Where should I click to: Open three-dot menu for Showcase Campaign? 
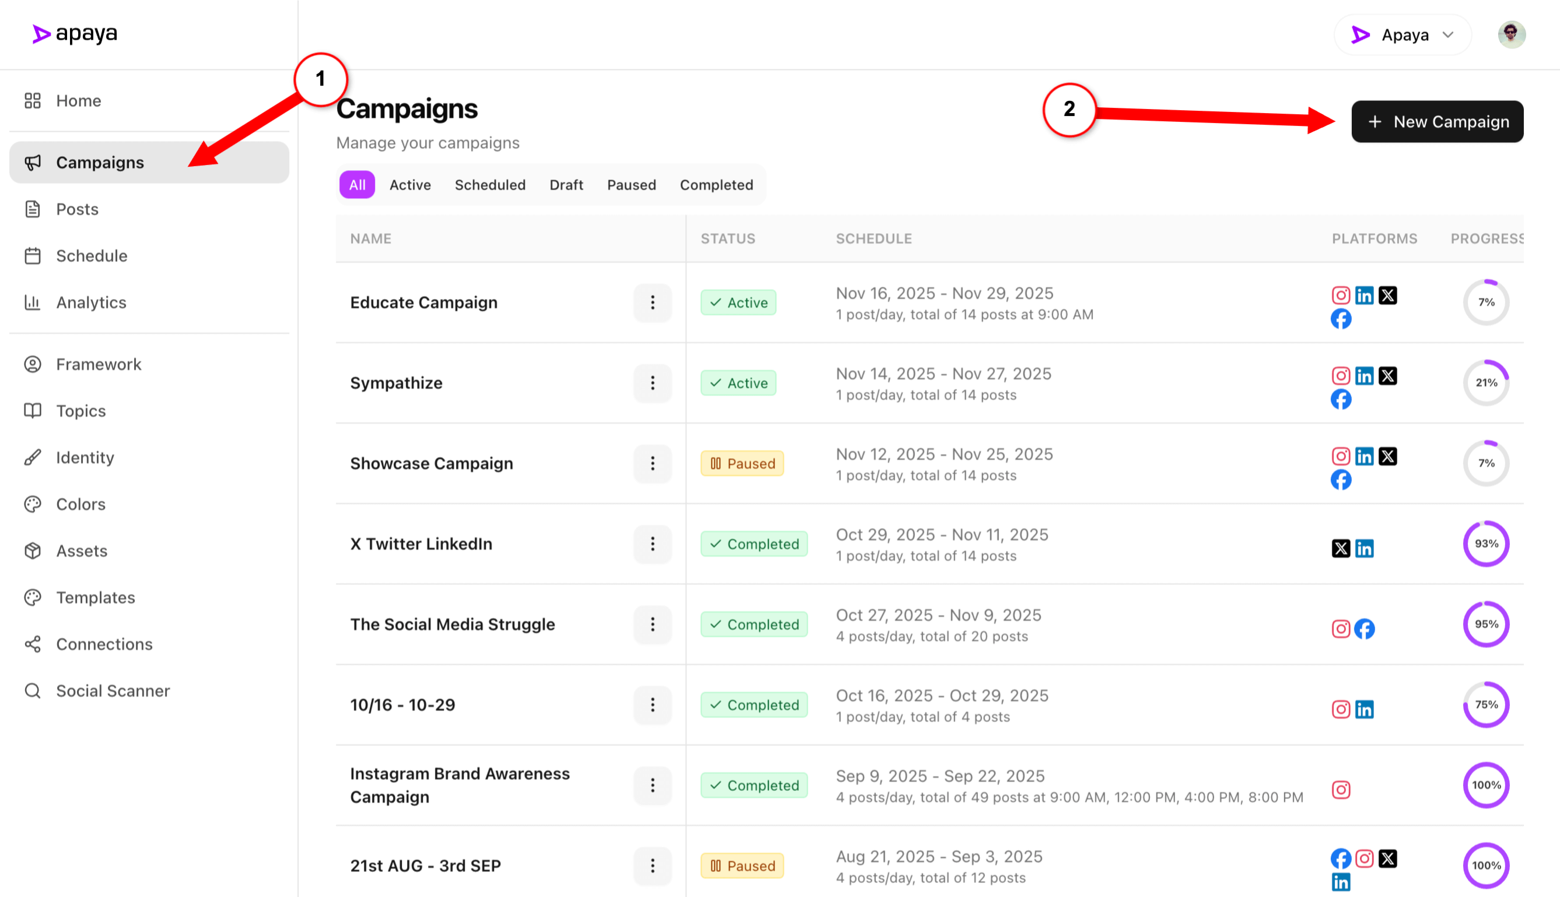[652, 463]
